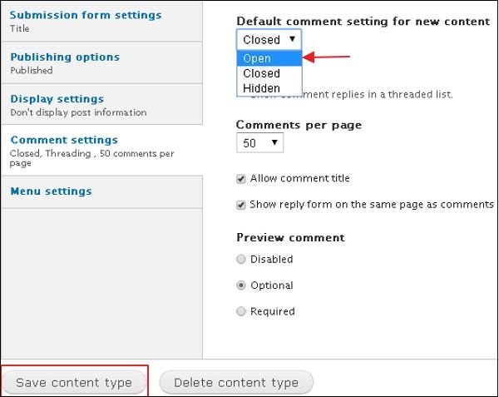Image resolution: width=499 pixels, height=397 pixels.
Task: Choose Open from the dropdown list
Action: 257,58
